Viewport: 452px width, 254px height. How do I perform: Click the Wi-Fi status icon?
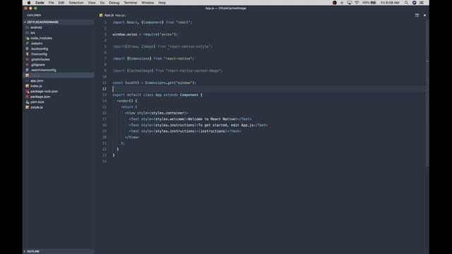tap(357, 3)
